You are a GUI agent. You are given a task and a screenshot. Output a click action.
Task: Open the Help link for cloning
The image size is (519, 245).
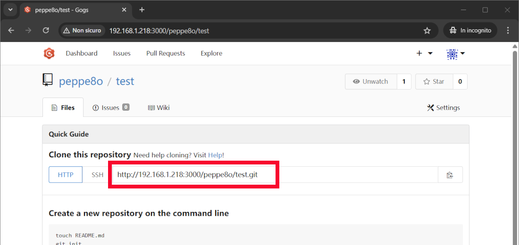click(x=215, y=155)
